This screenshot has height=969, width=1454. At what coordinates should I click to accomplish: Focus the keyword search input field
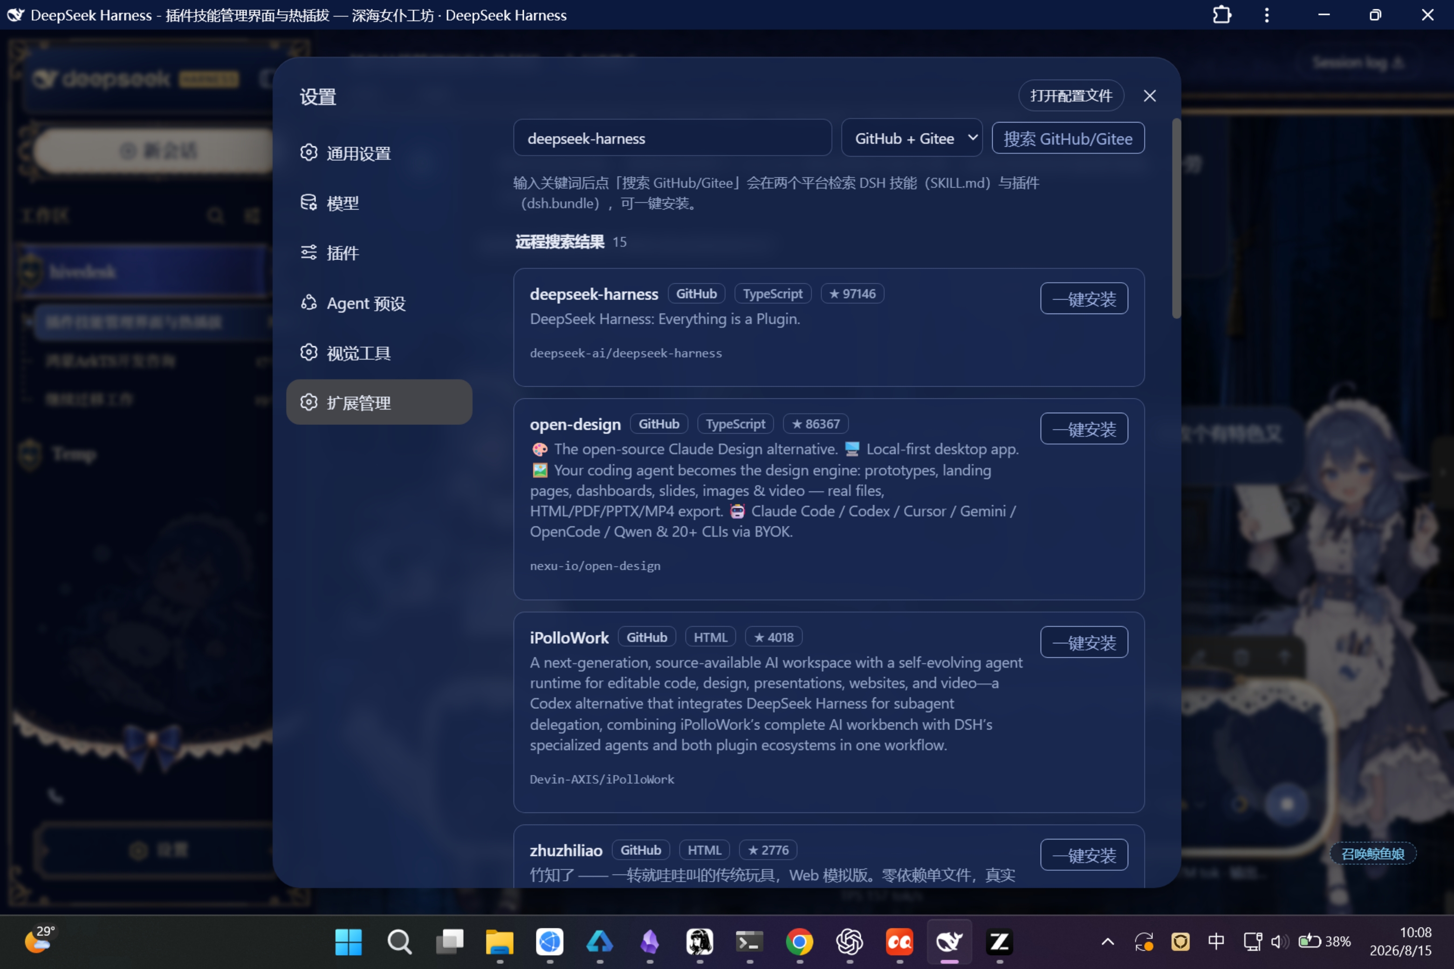click(x=672, y=138)
